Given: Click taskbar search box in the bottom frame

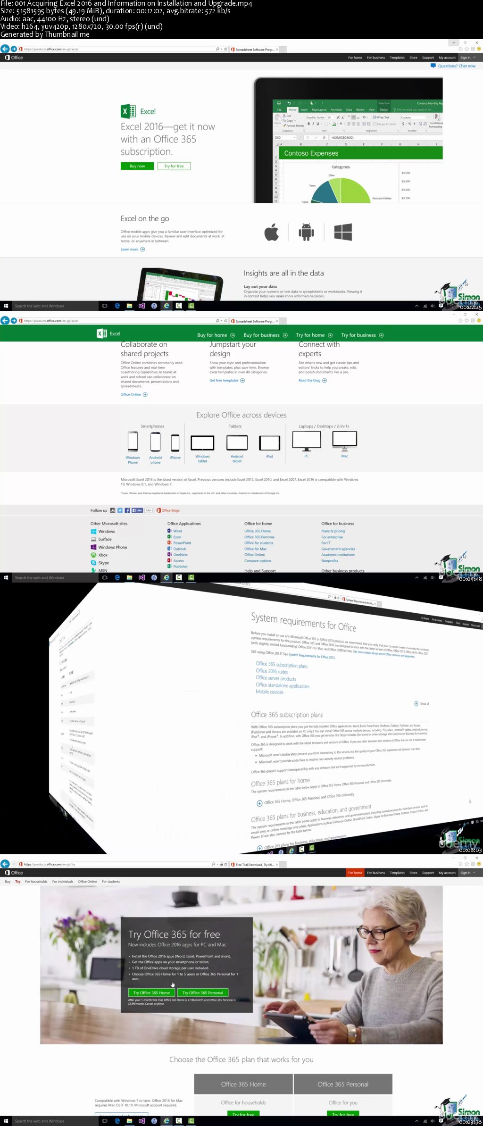Looking at the screenshot, I should (x=55, y=1121).
